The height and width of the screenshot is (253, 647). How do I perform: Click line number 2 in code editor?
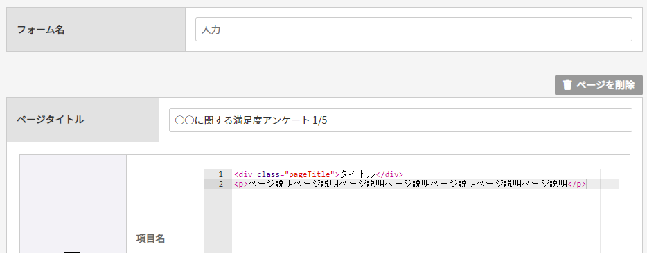click(x=221, y=184)
